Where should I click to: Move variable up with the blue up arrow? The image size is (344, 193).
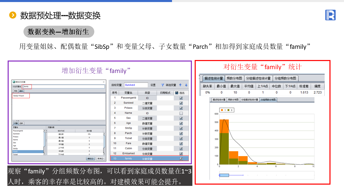click(180, 85)
